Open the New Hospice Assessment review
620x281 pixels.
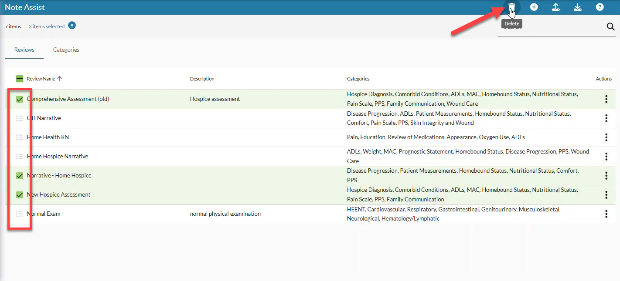pyautogui.click(x=59, y=195)
